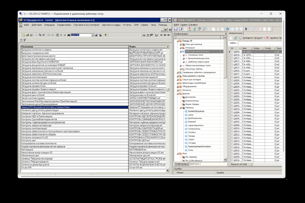Click the green refresh icon in Mobile SMARTS toolbar

point(194,29)
